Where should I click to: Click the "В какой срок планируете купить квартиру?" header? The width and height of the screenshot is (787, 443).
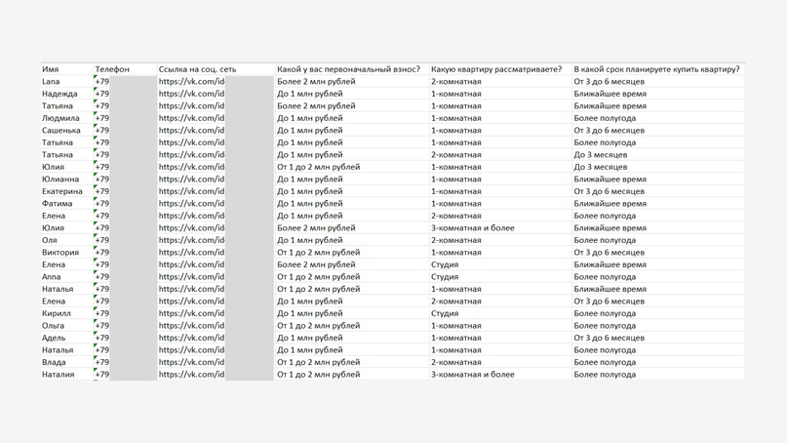pos(656,69)
